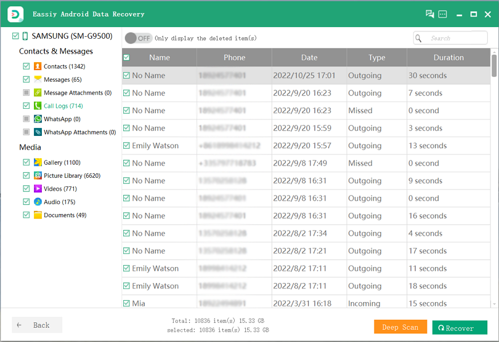Click the Message Attachments paperclip icon
The image size is (499, 342).
[38, 92]
